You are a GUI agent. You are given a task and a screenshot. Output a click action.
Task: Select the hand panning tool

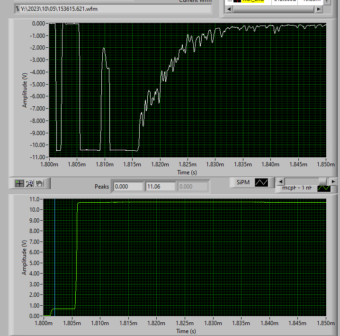(x=39, y=183)
